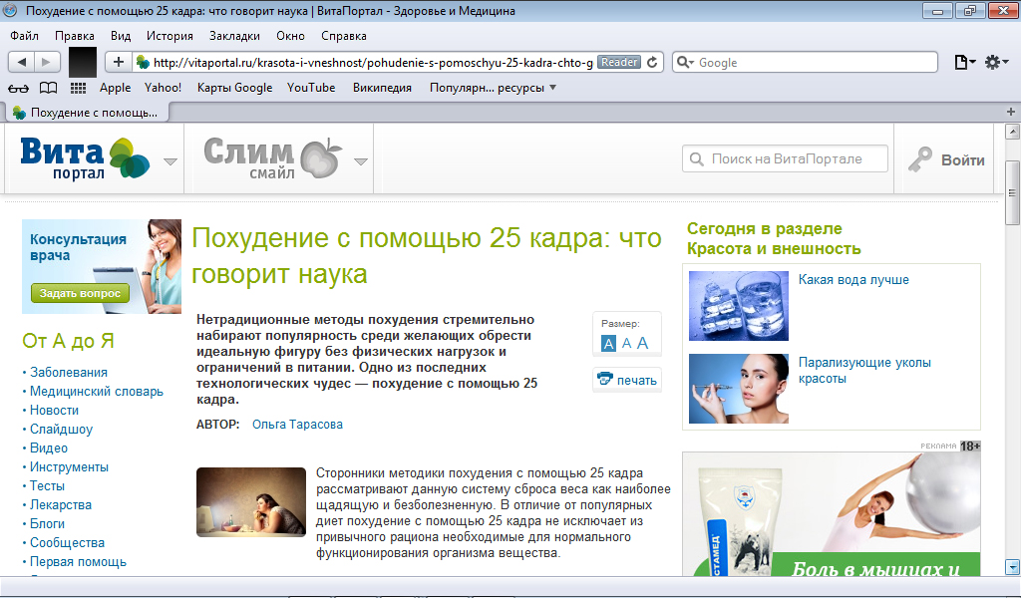Open Google search engine dropdown magnifier

685,62
